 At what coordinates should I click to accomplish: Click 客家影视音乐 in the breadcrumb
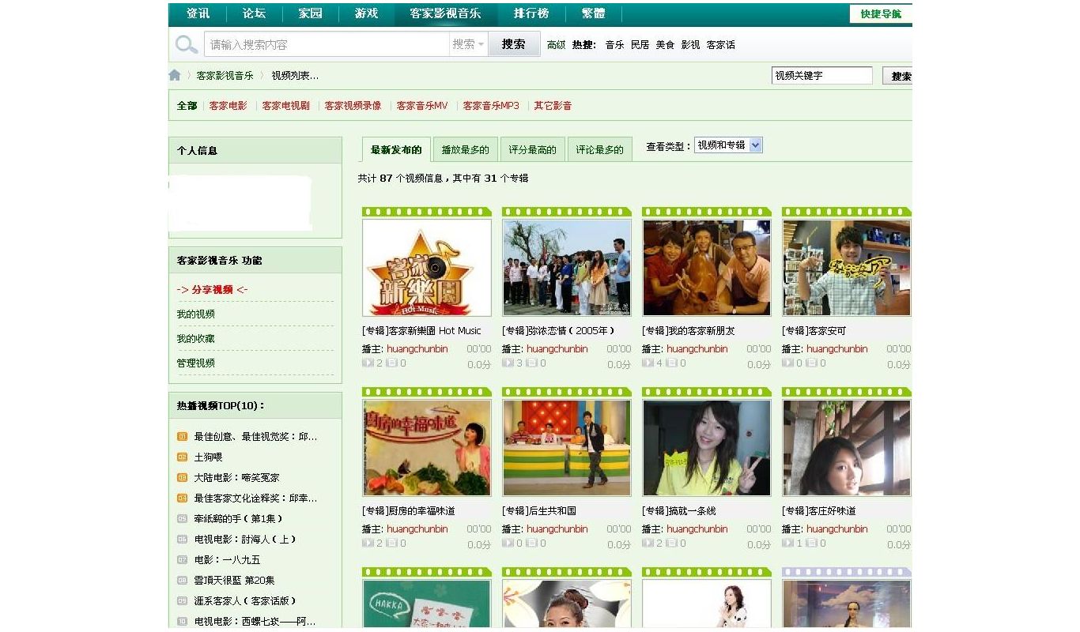[x=225, y=75]
